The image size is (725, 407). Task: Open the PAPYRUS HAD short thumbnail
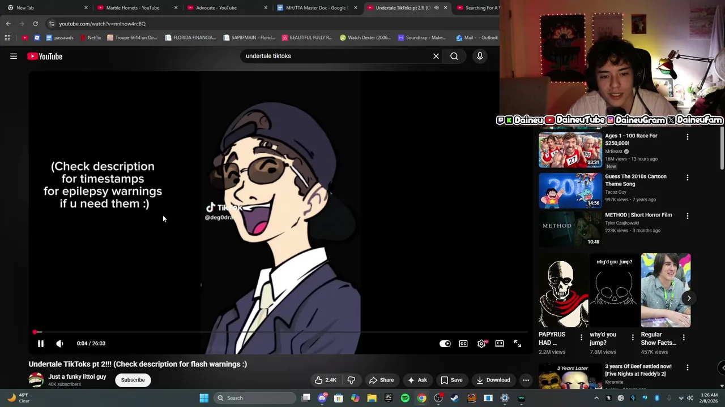point(564,291)
